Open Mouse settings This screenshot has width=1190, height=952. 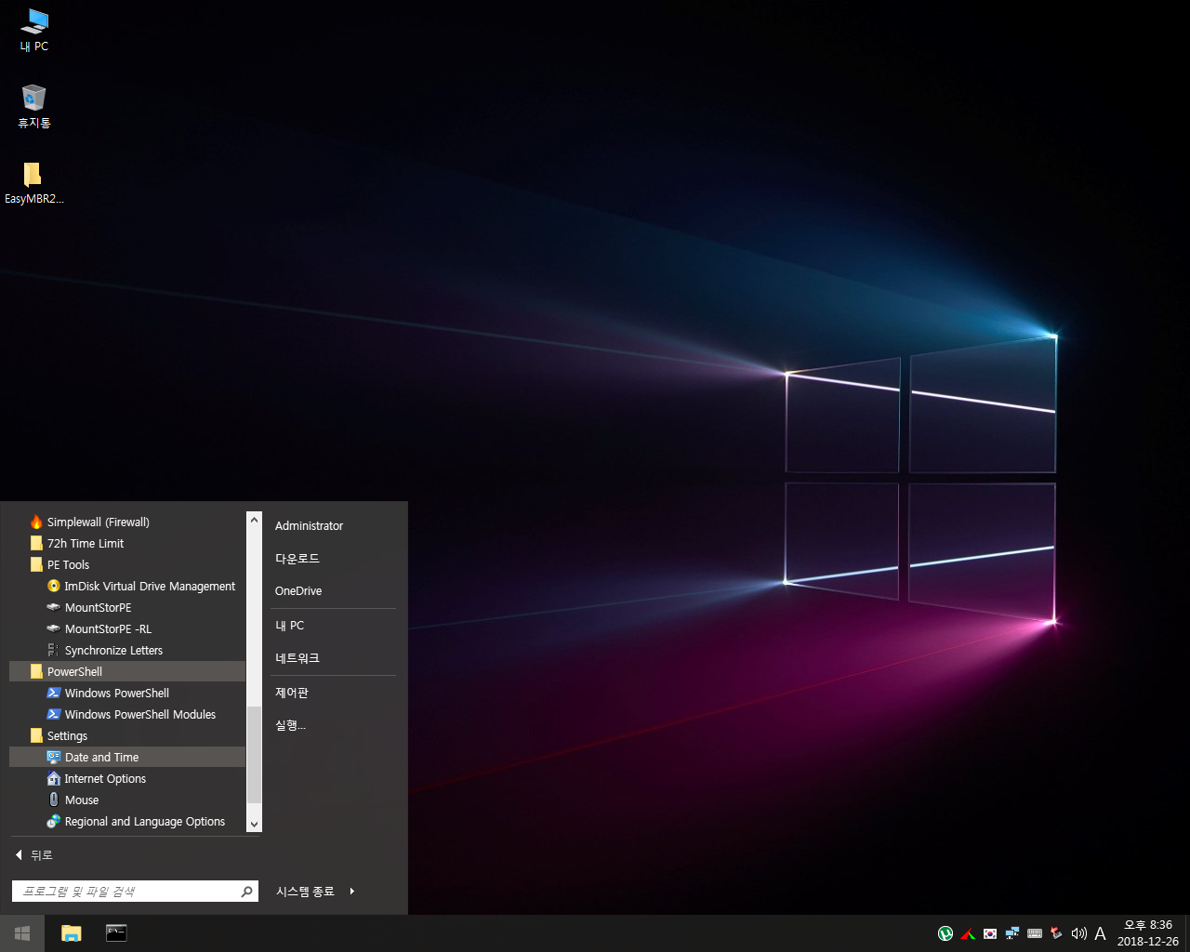pyautogui.click(x=127, y=800)
